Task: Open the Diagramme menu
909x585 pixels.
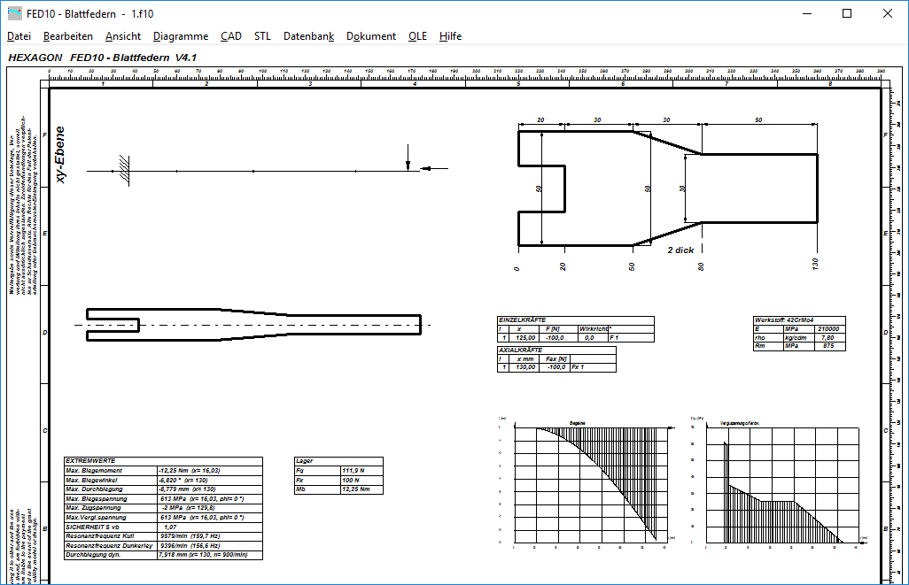Action: pos(180,36)
